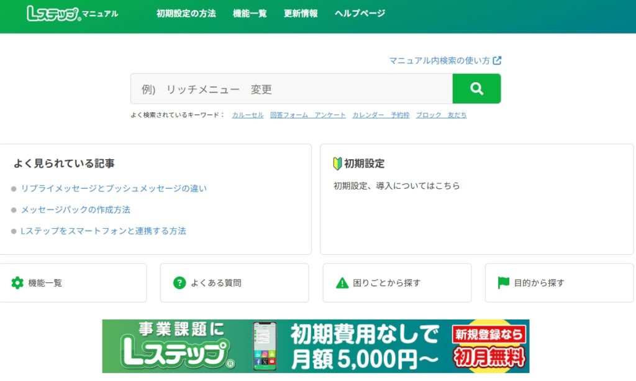Go to ヘルプページ from the header menu
Image resolution: width=636 pixels, height=381 pixels.
pos(360,14)
